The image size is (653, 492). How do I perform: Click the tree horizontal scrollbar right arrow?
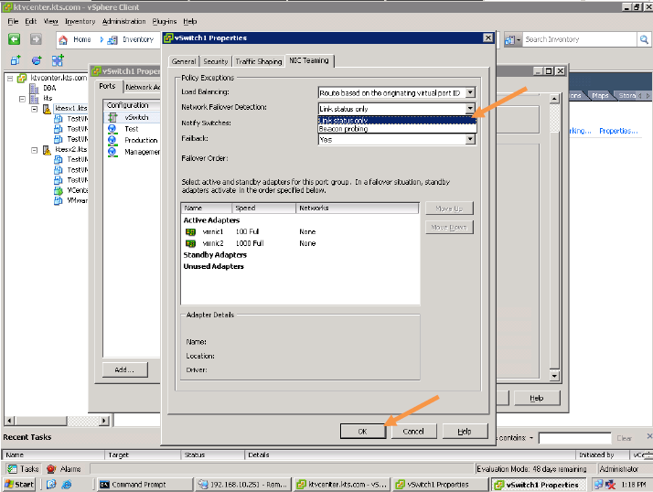[x=104, y=421]
